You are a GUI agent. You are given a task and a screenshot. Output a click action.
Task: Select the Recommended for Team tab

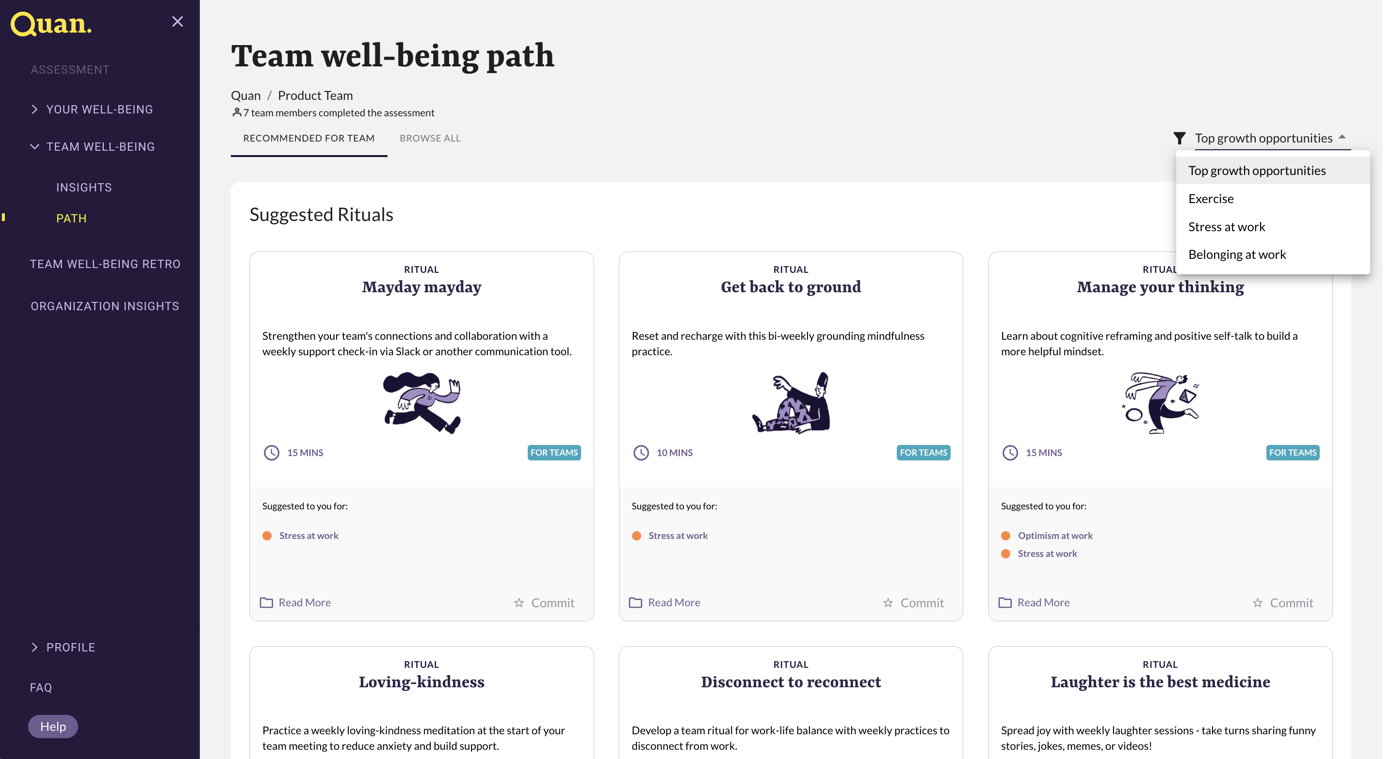(308, 138)
